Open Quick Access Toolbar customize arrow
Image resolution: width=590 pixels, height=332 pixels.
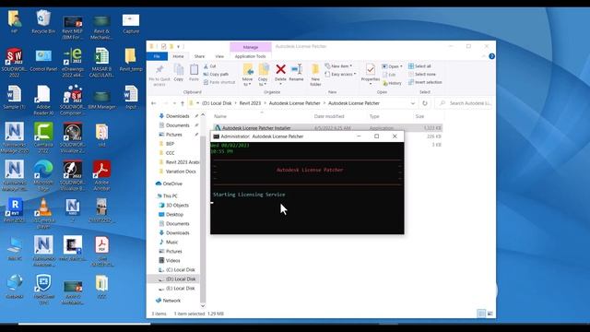coord(178,47)
